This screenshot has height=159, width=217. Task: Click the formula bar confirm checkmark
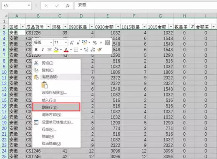point(57,6)
